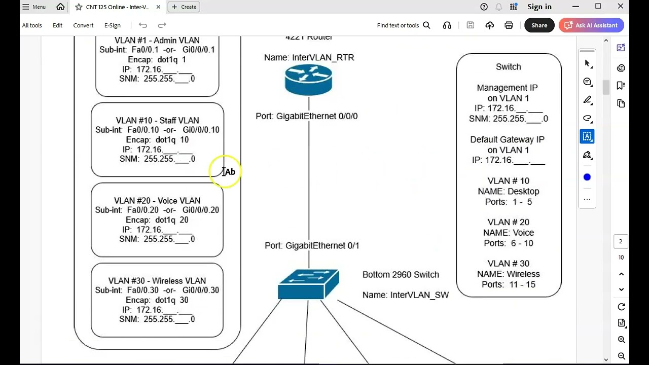649x365 pixels.
Task: Close the CNT 125 Online tab
Action: click(x=158, y=7)
